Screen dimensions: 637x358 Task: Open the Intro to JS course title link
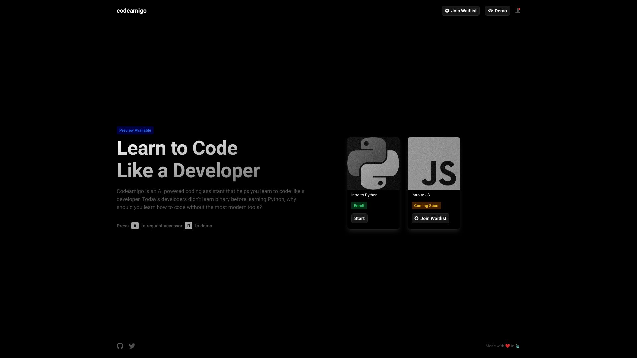(x=420, y=195)
